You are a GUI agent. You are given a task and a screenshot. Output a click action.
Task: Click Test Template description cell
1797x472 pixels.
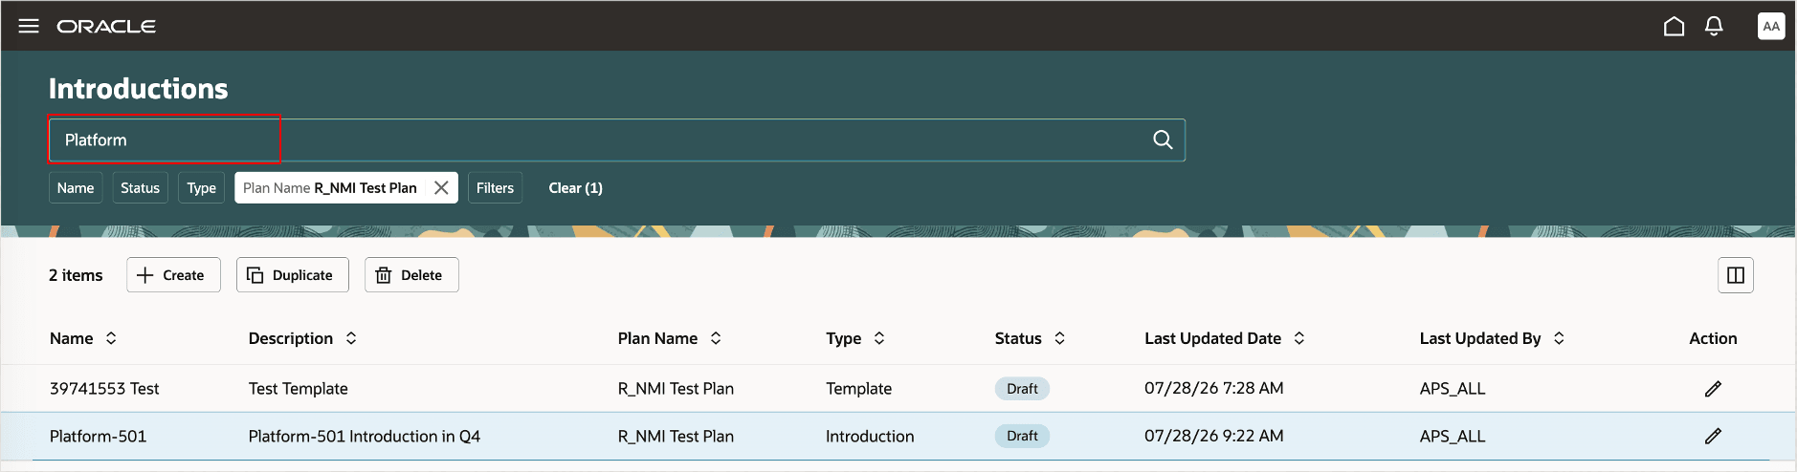299,389
